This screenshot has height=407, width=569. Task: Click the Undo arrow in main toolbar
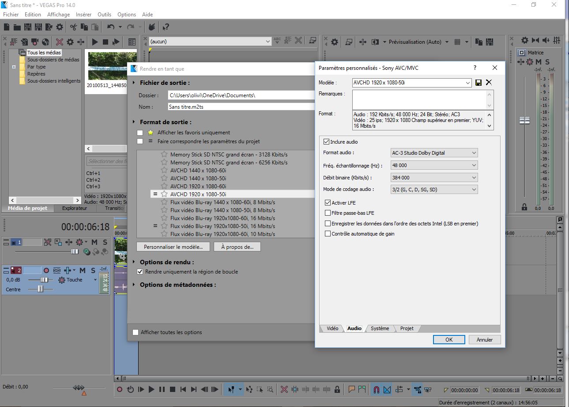pyautogui.click(x=111, y=27)
